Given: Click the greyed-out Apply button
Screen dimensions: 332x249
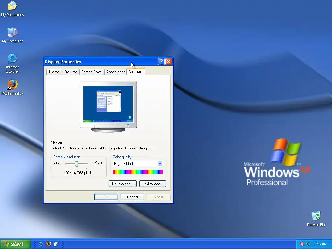Looking at the screenshot, I should pyautogui.click(x=159, y=197).
